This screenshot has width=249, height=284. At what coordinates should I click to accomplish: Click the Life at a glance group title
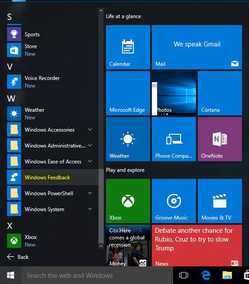click(x=124, y=16)
